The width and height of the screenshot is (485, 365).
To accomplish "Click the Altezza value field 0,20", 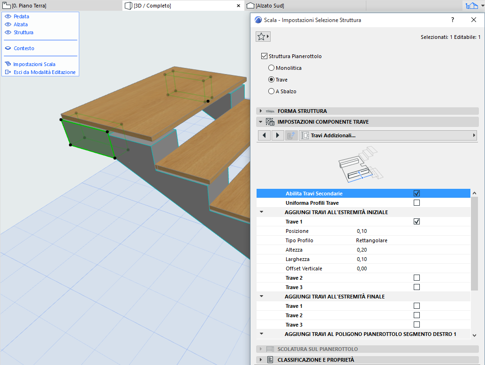I will [361, 250].
